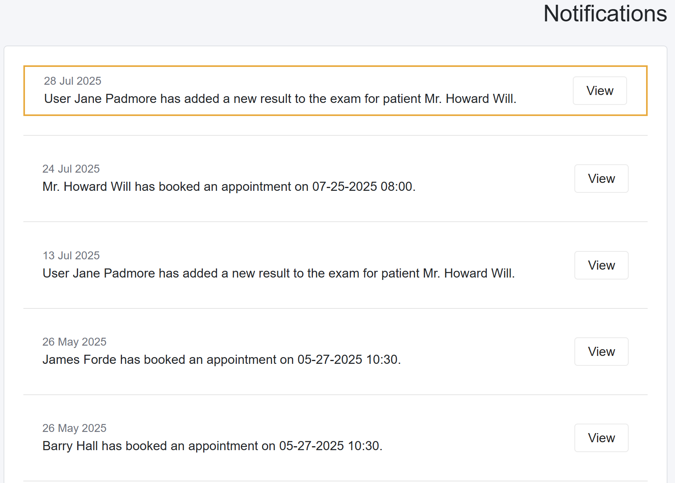Click the 13 Jul 2025 date label
The width and height of the screenshot is (675, 483).
[x=71, y=255]
